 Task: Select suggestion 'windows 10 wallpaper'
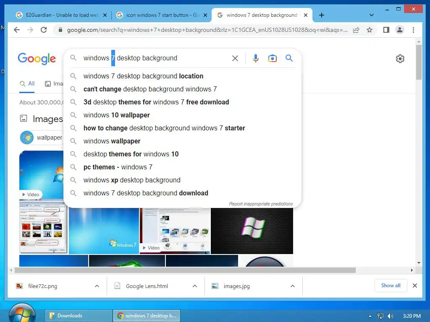coord(182,115)
